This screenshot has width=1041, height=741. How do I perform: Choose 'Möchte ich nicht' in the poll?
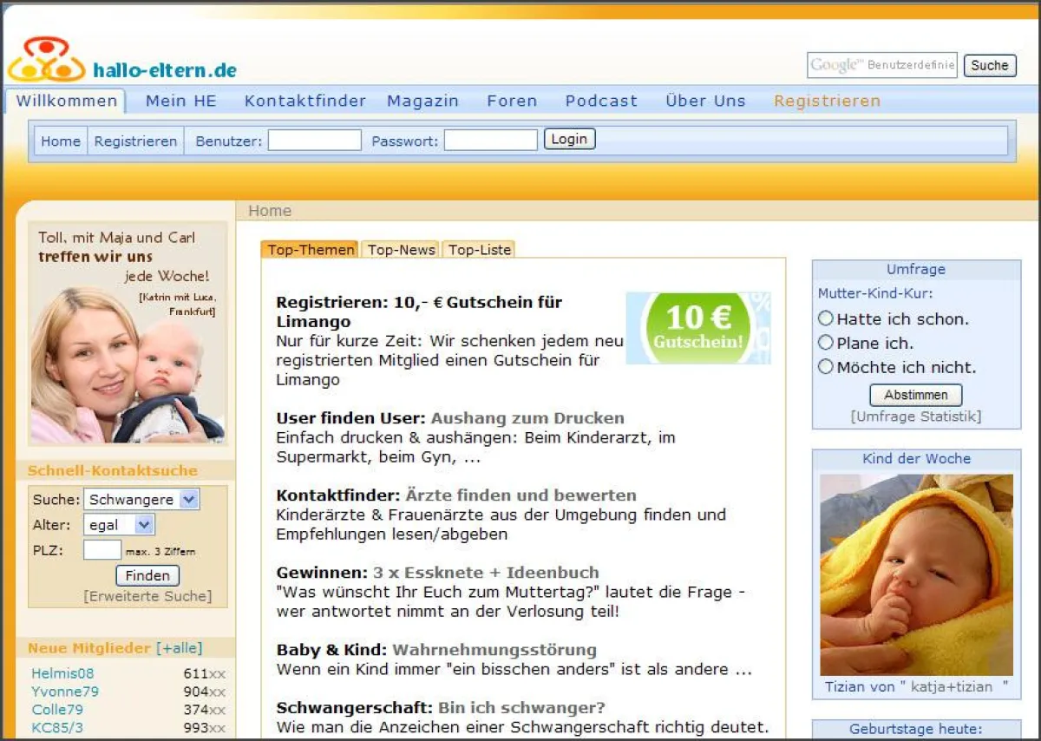[x=826, y=367]
